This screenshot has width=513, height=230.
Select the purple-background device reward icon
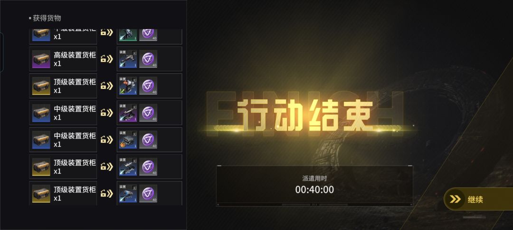pos(128,113)
